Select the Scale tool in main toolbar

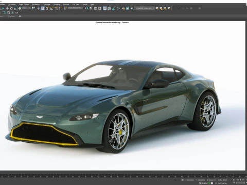point(15,8)
